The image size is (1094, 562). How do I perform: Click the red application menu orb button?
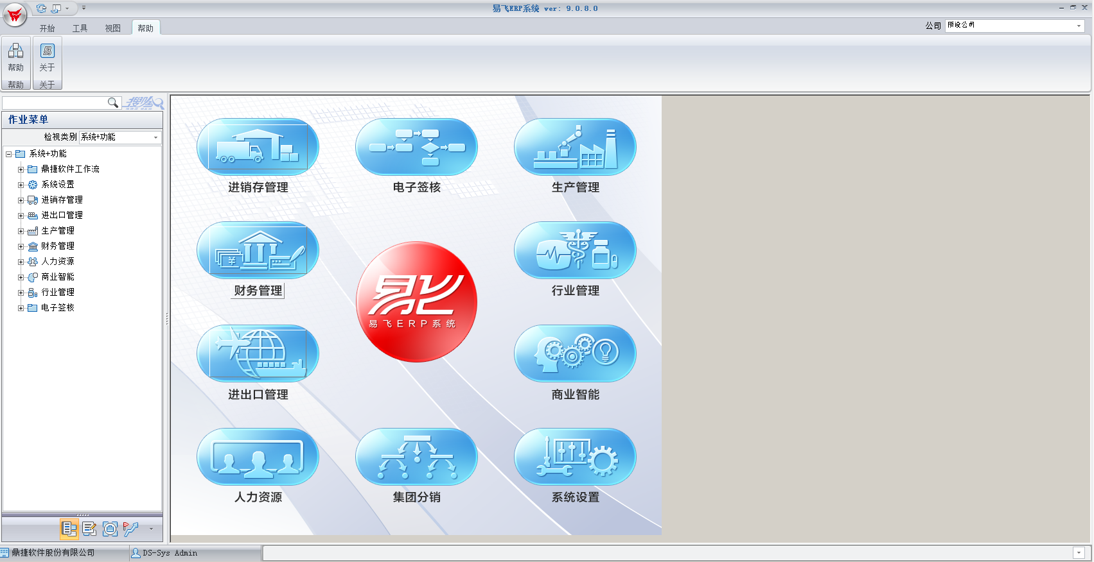tap(15, 15)
